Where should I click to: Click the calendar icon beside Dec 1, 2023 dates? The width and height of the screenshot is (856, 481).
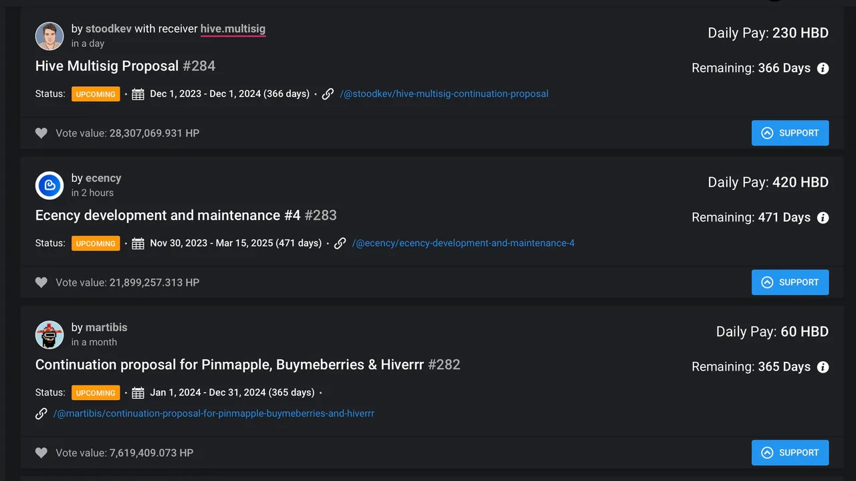(x=138, y=94)
